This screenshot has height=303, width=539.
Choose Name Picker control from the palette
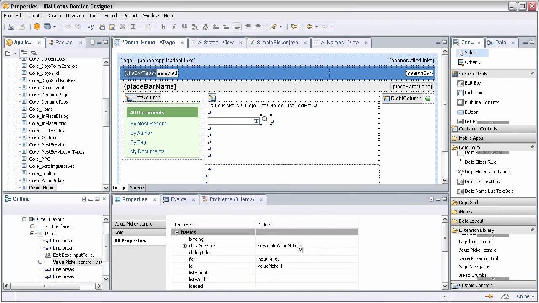(478, 258)
